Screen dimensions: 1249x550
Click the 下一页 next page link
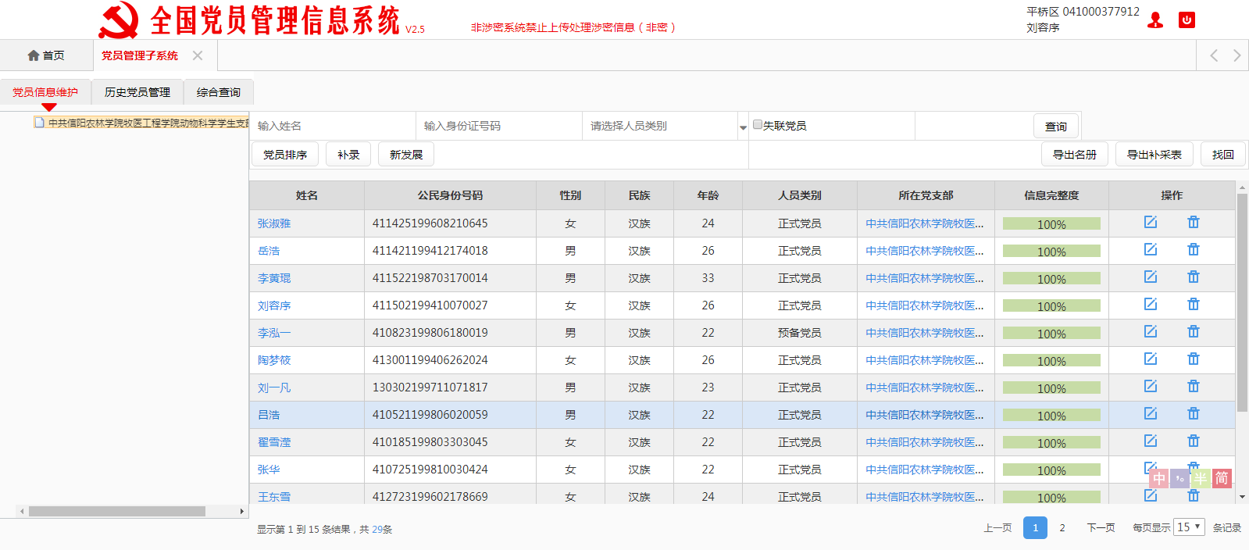(x=1101, y=528)
